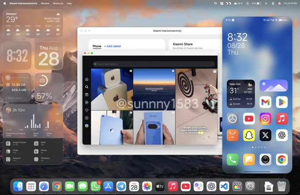Click the + Add tablet link
Screen dimensions: 300x195
(x=112, y=46)
